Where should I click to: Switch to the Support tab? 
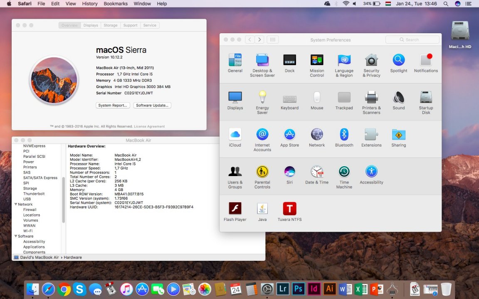point(131,25)
